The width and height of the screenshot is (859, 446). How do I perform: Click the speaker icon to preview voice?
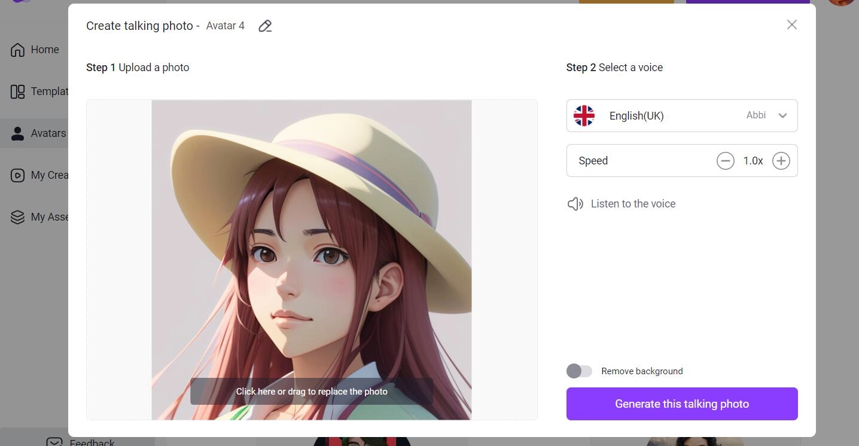575,204
